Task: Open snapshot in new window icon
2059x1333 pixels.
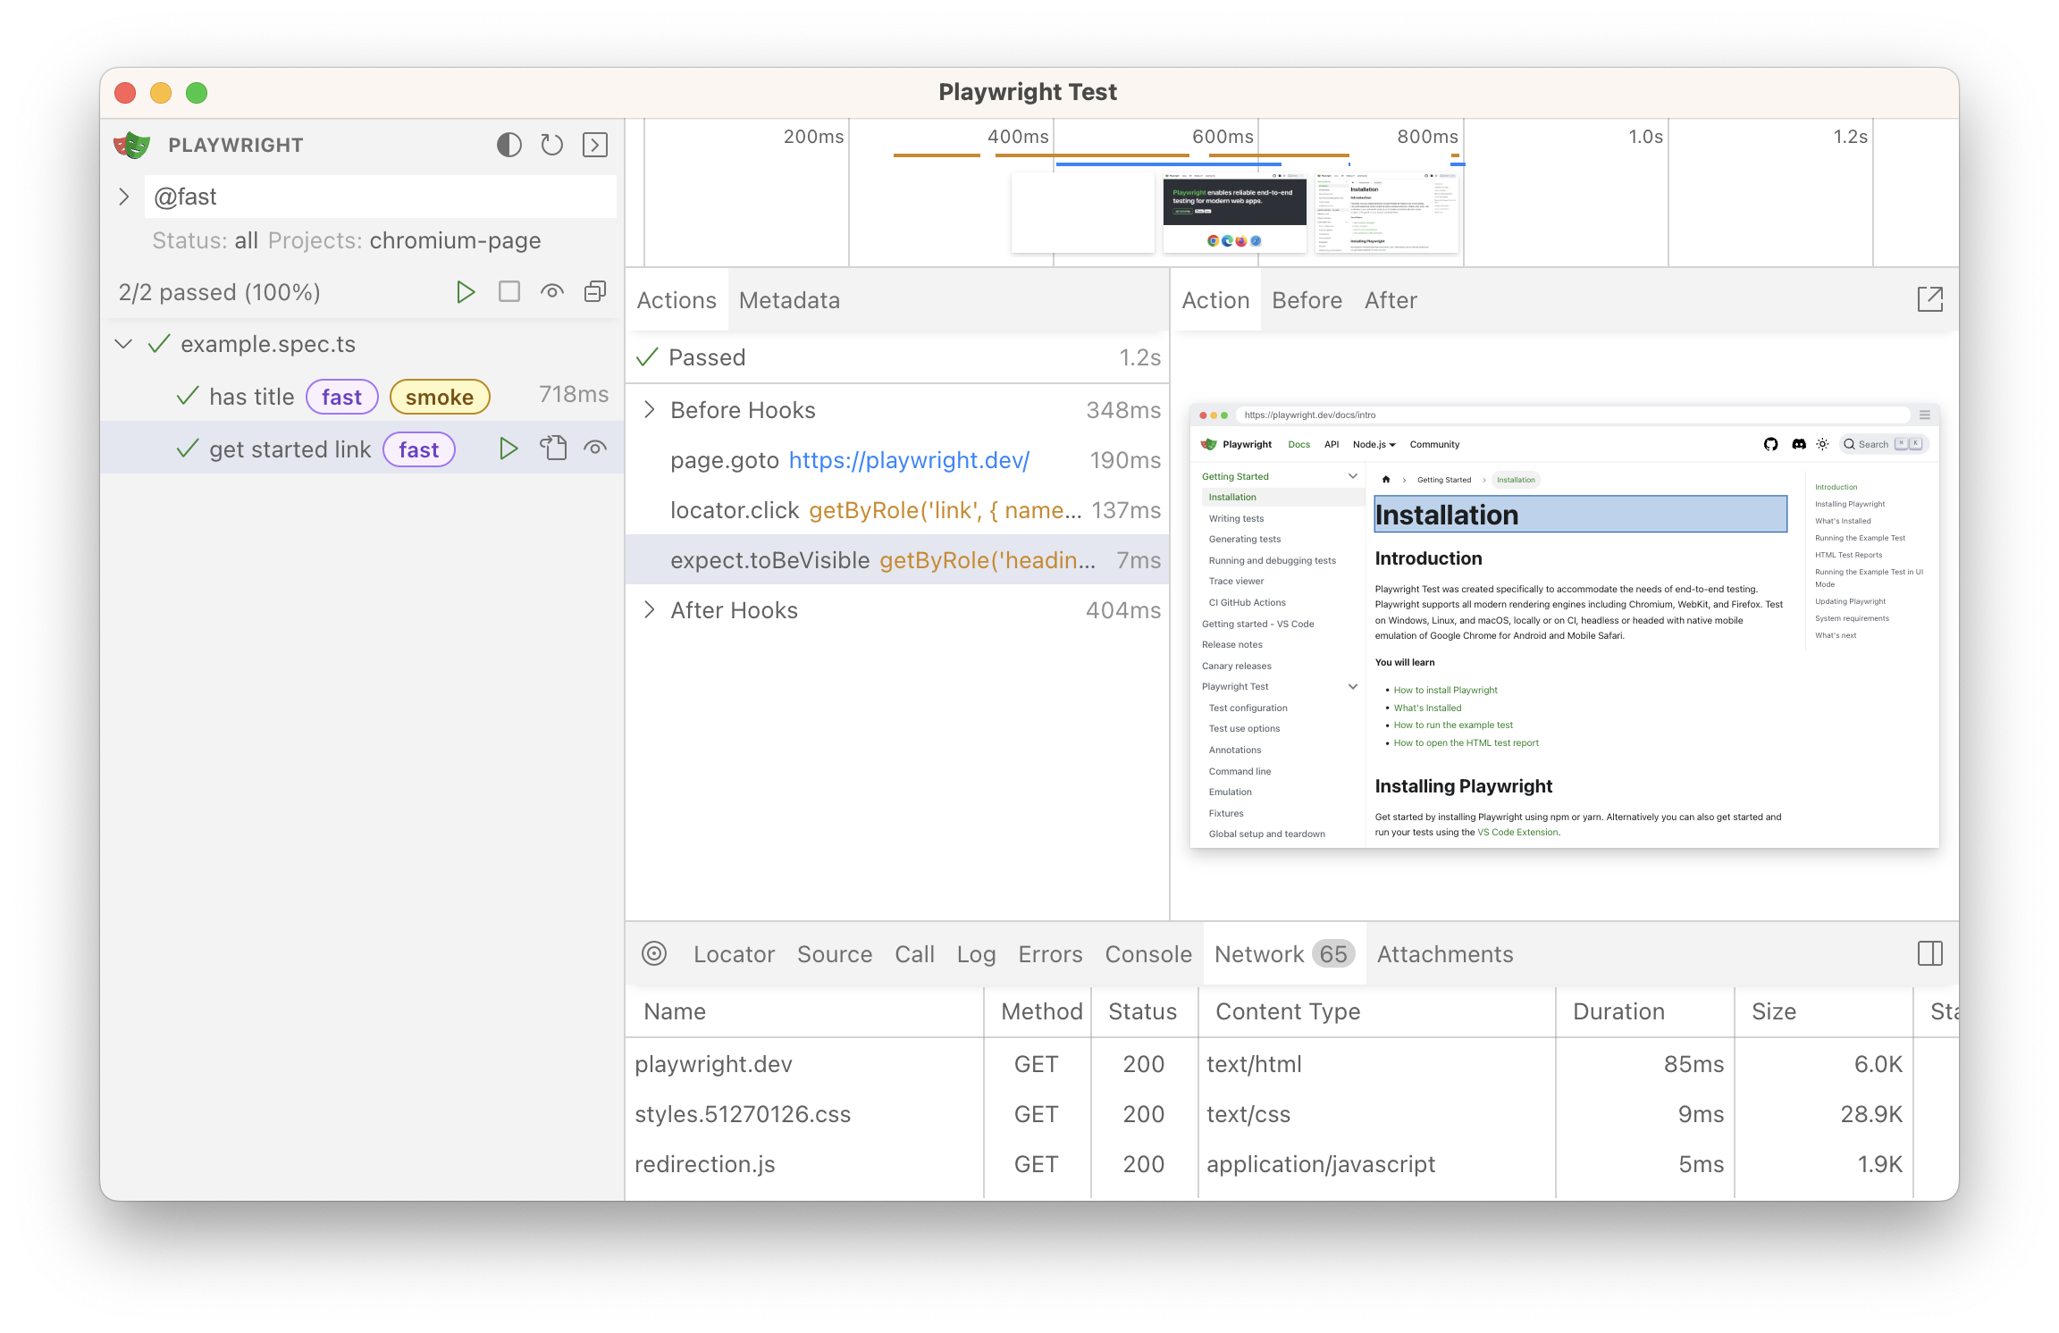Action: pyautogui.click(x=1929, y=299)
